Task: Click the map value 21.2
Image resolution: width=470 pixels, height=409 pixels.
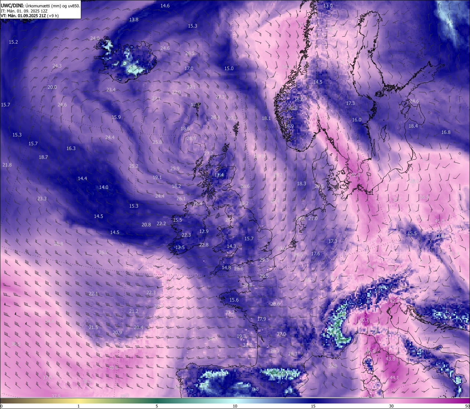Action: pyautogui.click(x=134, y=311)
